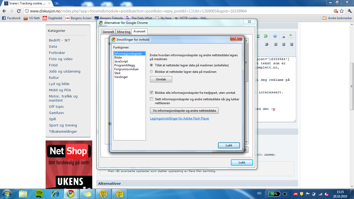Click the page icon with green up arrow

coord(291,36)
